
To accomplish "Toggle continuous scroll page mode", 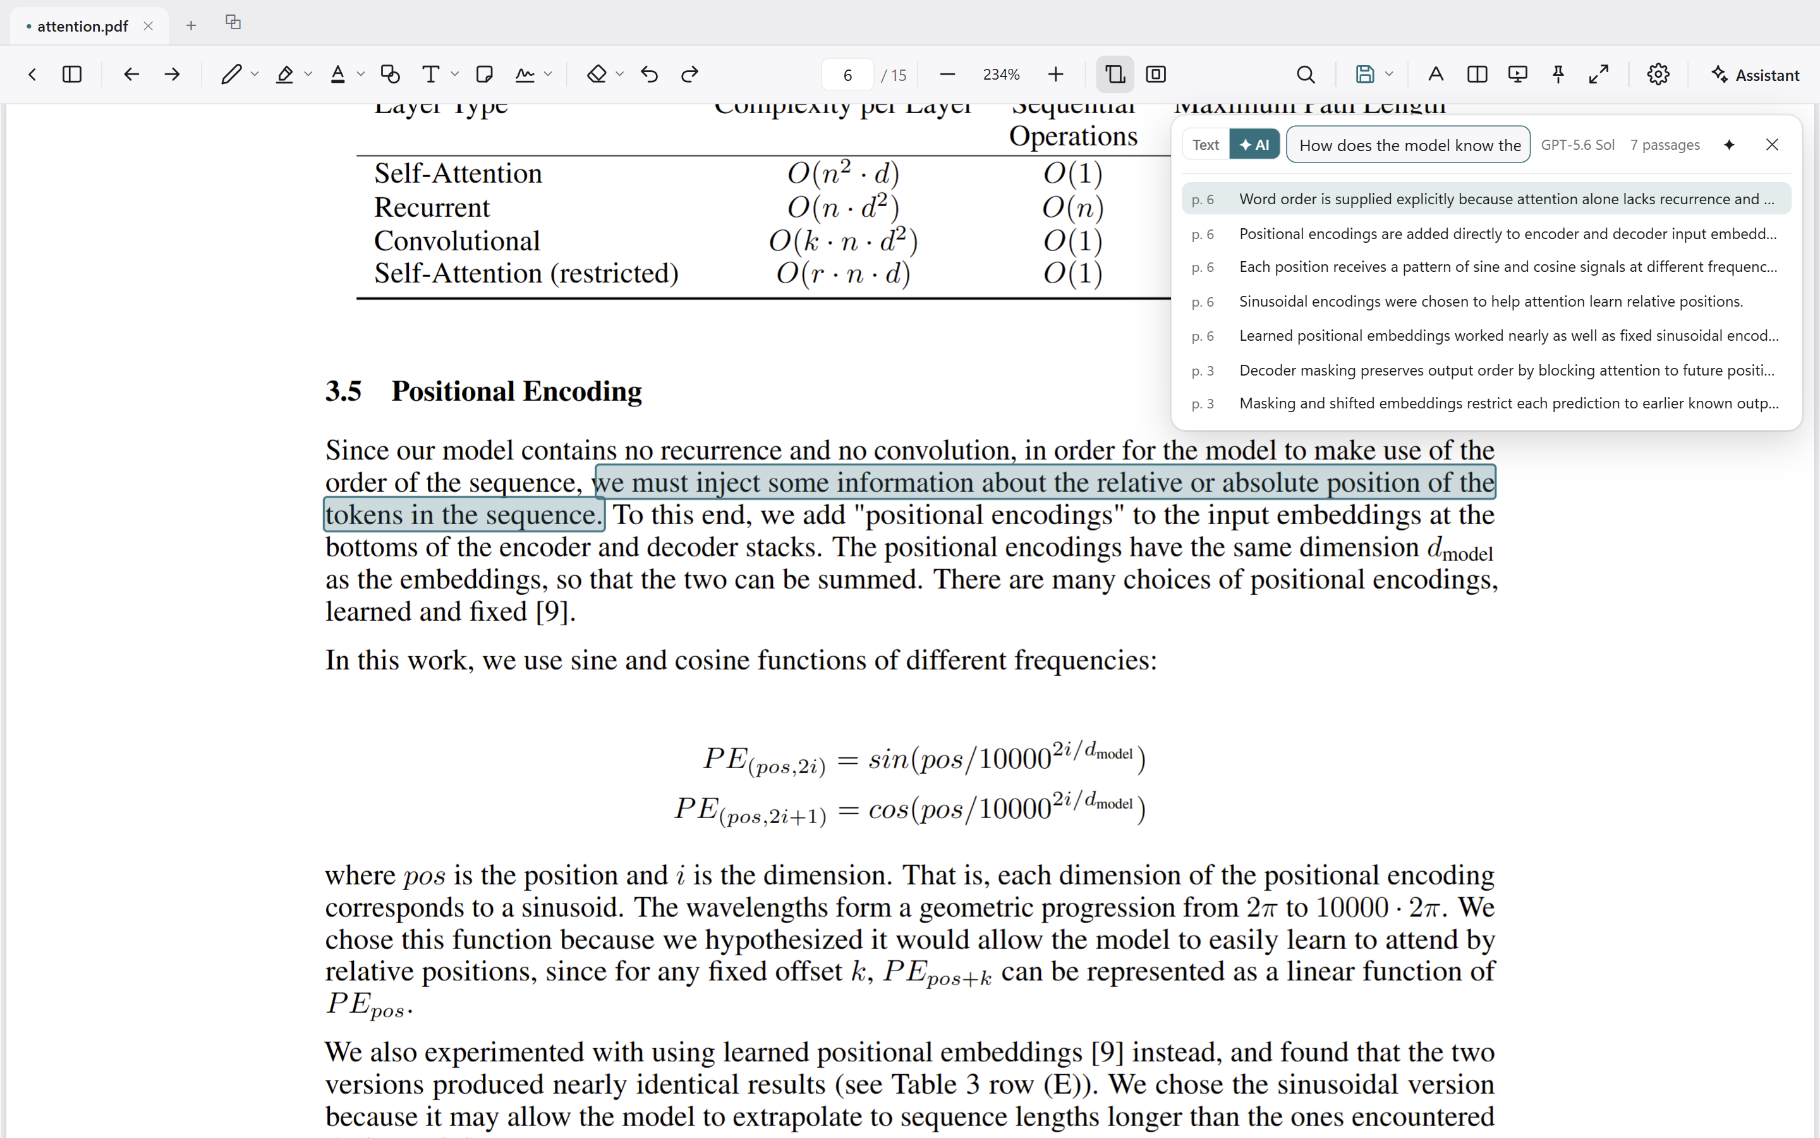I will (x=1115, y=75).
